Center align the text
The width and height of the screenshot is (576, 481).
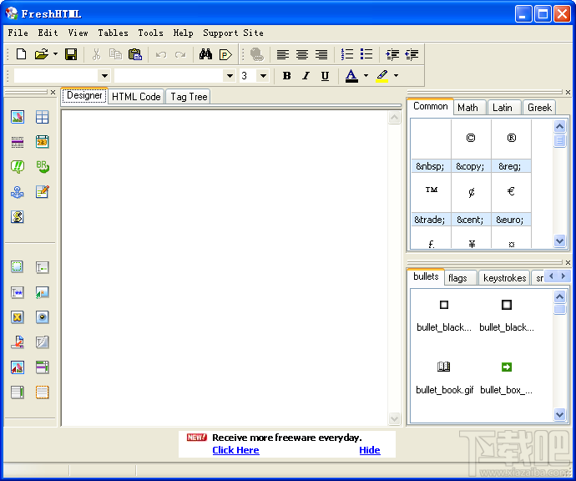pos(302,55)
